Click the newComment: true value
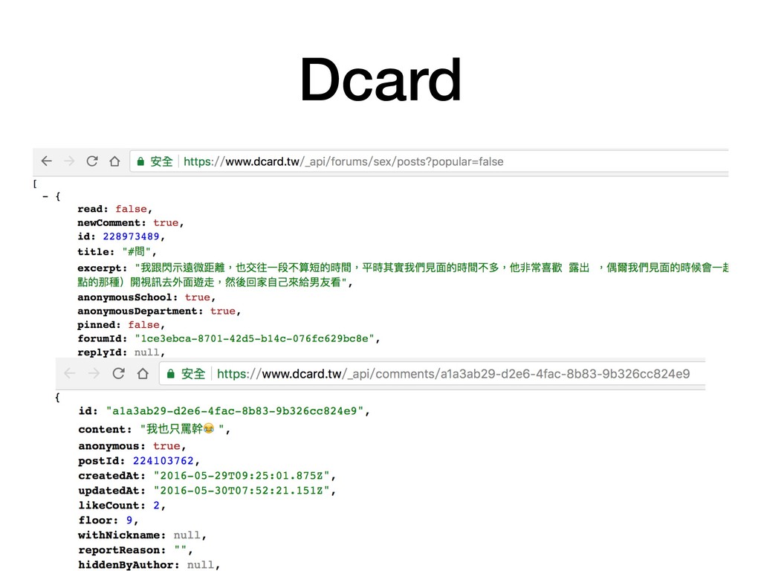This screenshot has height=571, width=761. (166, 223)
